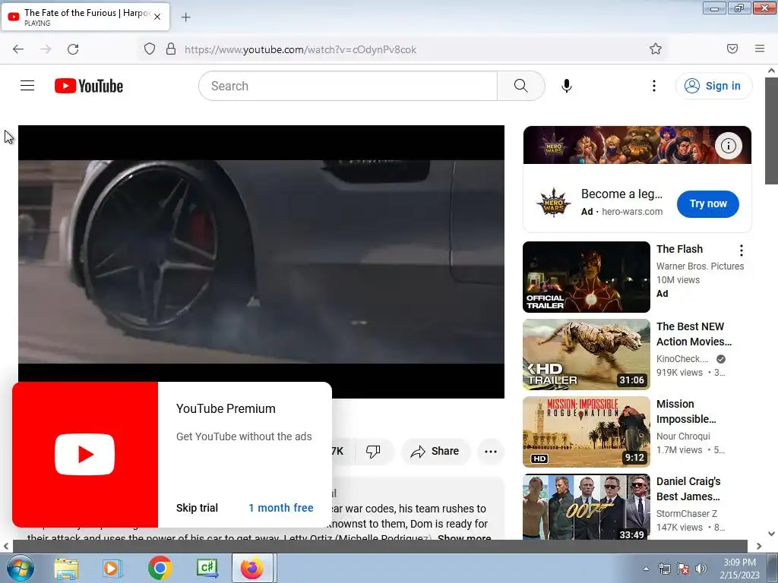778x583 pixels.
Task: Open the Windows Start menu
Action: (x=21, y=568)
